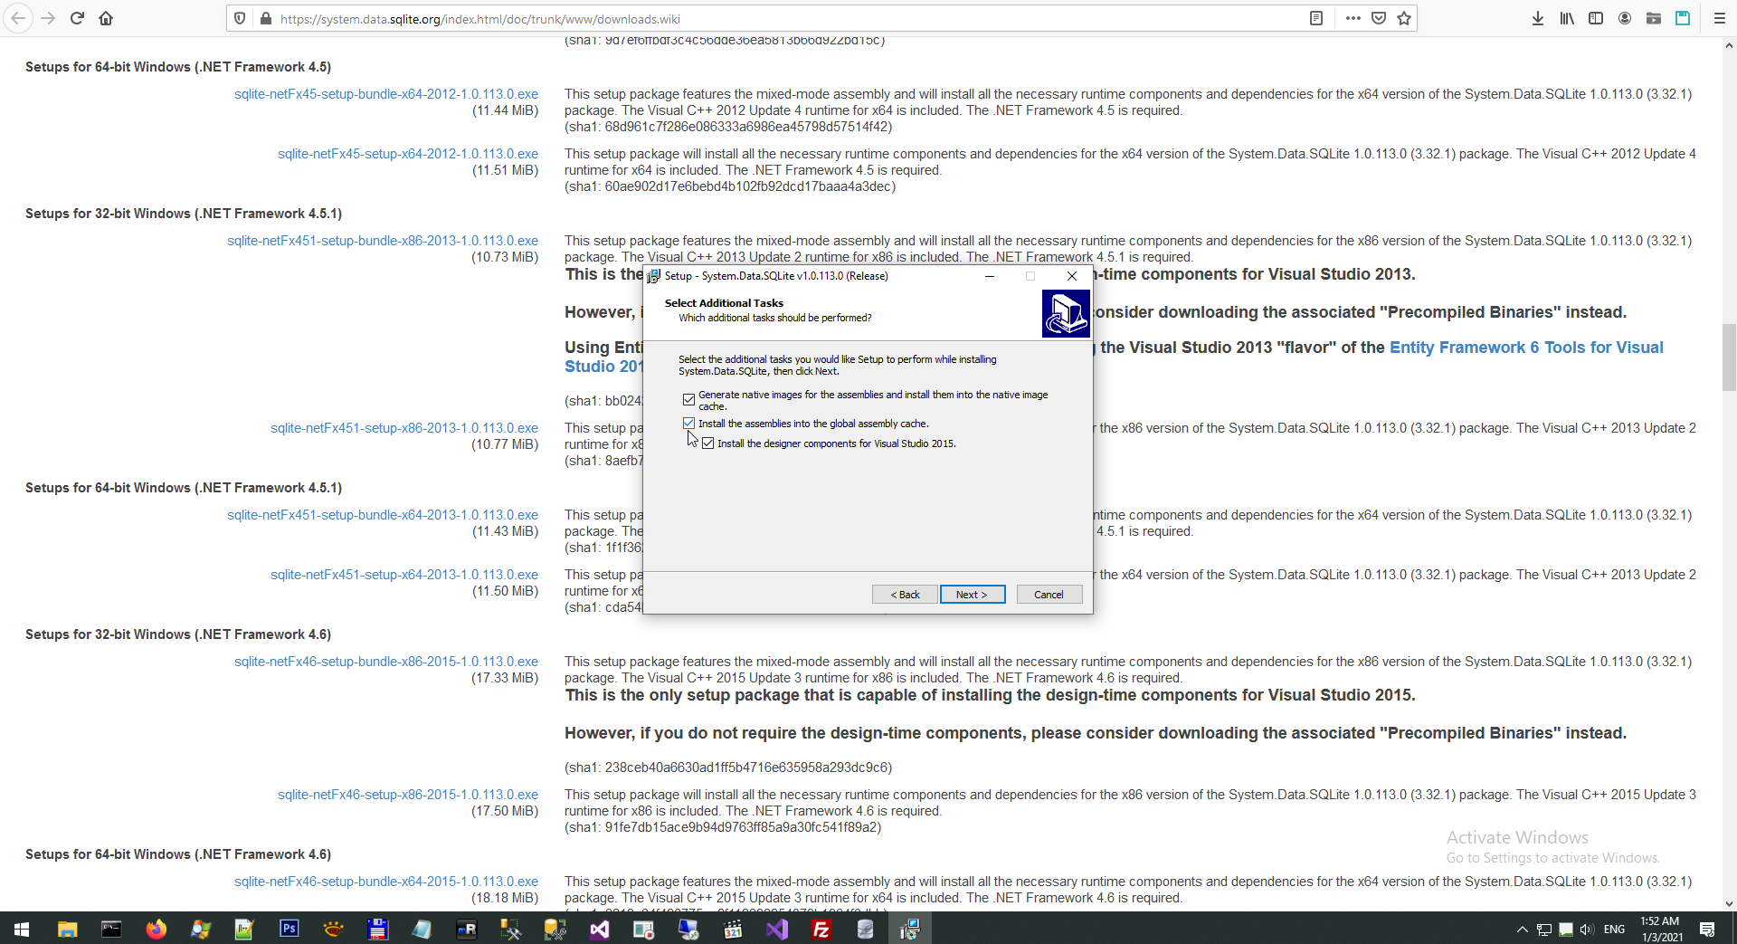
Task: Toggle Firefox reader view
Action: pos(1316,18)
